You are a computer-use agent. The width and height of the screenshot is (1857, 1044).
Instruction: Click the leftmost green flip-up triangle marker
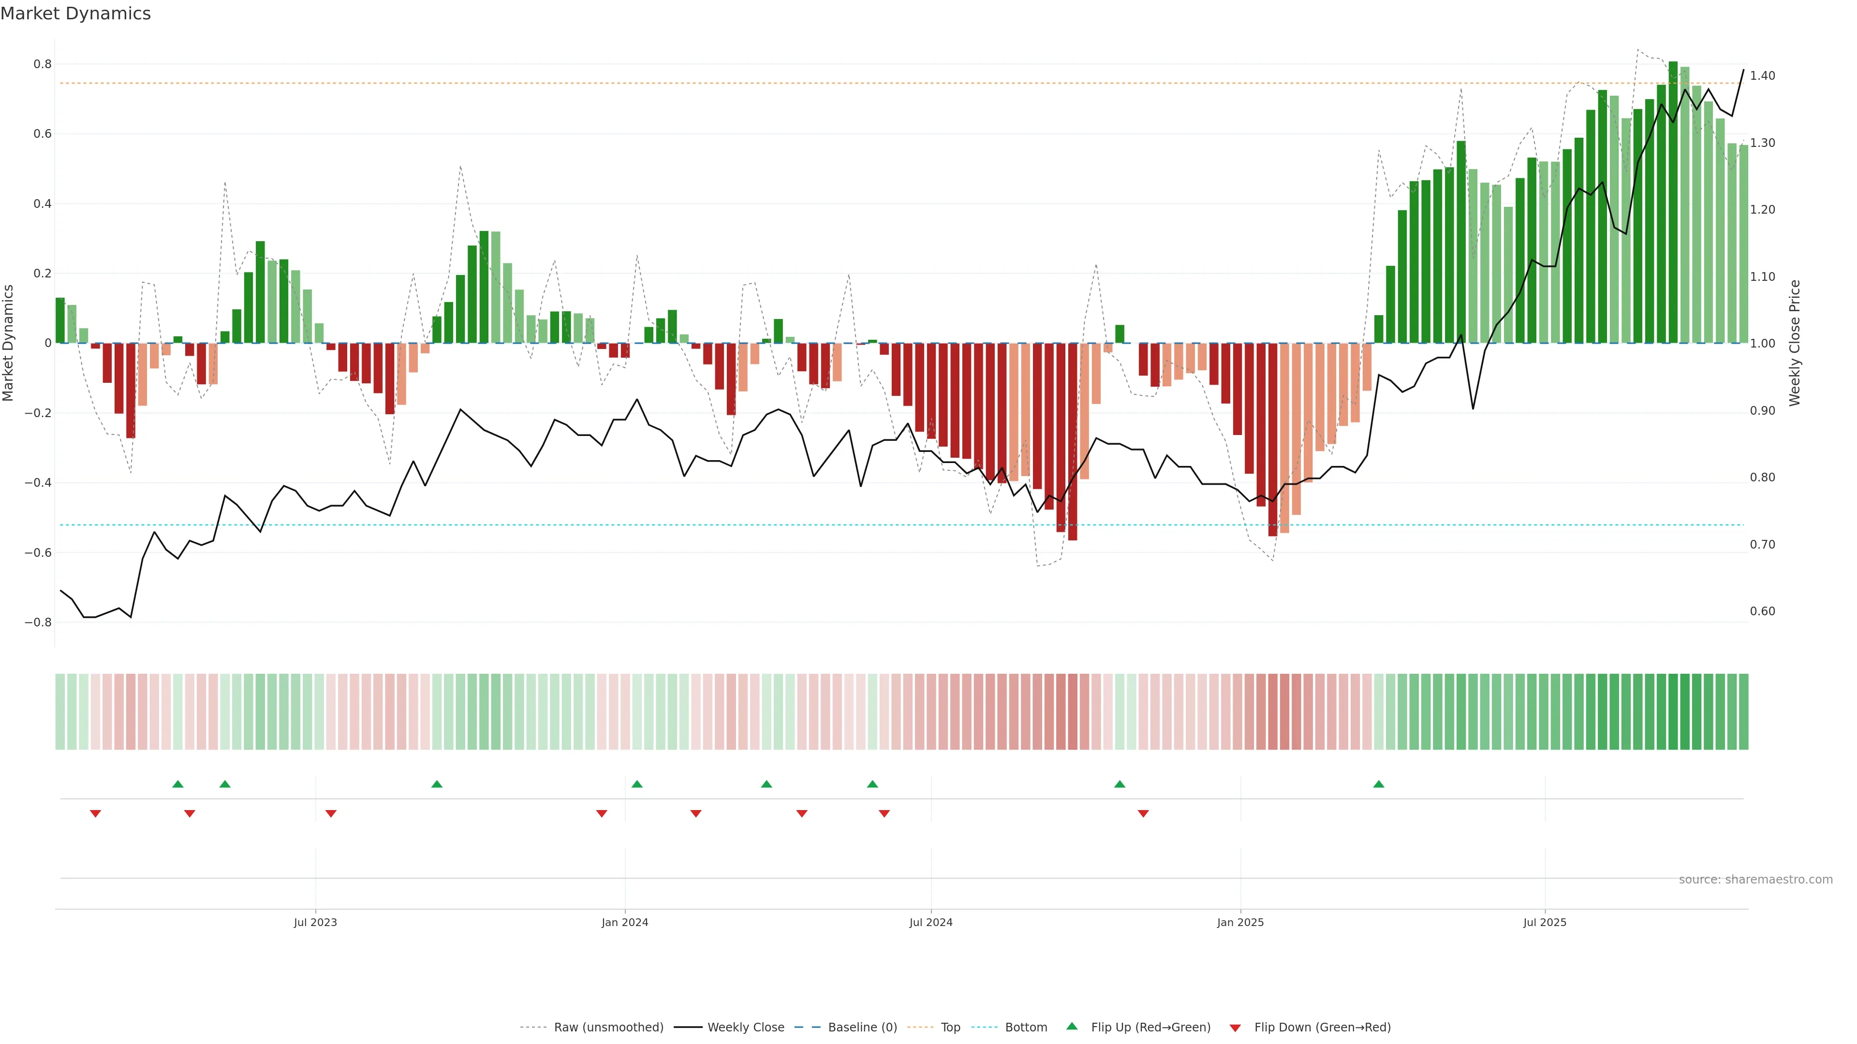178,784
